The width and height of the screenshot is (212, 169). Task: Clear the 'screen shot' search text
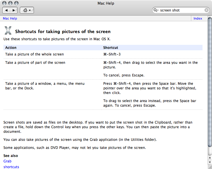point(207,10)
